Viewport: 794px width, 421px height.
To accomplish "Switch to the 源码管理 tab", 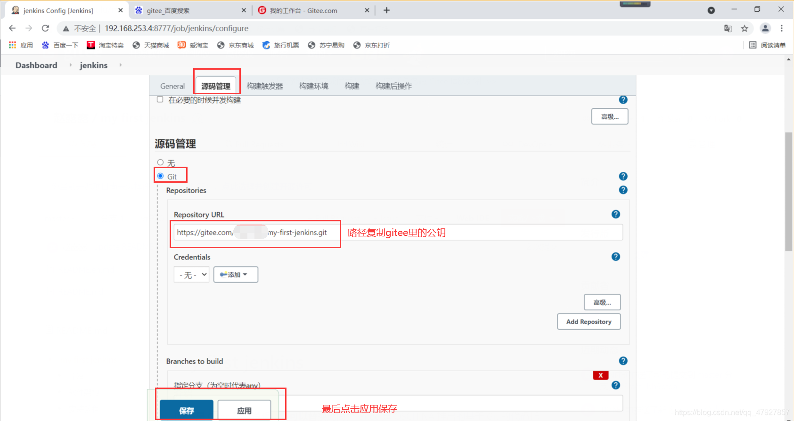I will (x=216, y=86).
